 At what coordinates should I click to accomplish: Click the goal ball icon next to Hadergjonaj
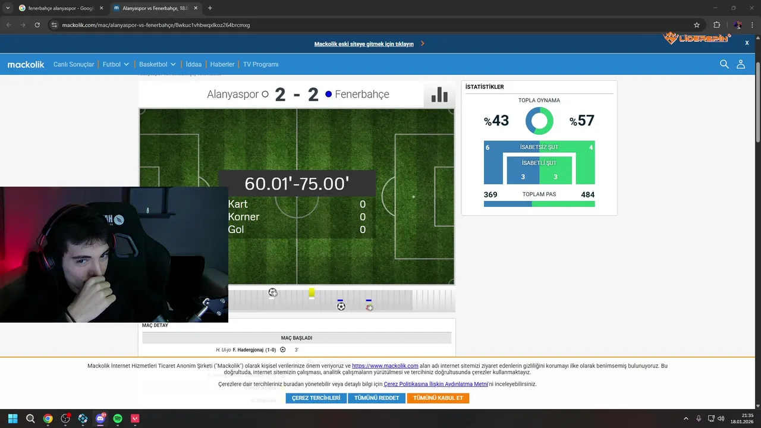point(283,350)
